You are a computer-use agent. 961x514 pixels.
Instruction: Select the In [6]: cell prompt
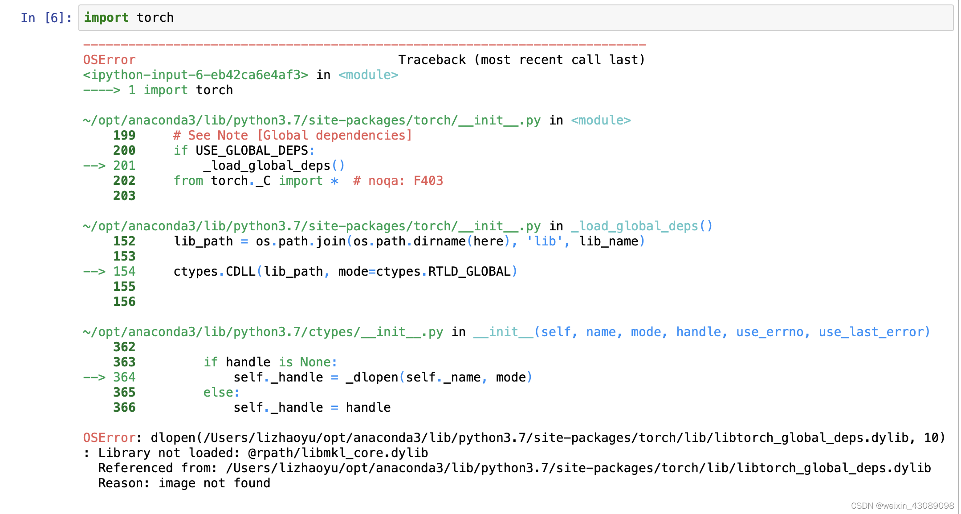click(x=46, y=18)
